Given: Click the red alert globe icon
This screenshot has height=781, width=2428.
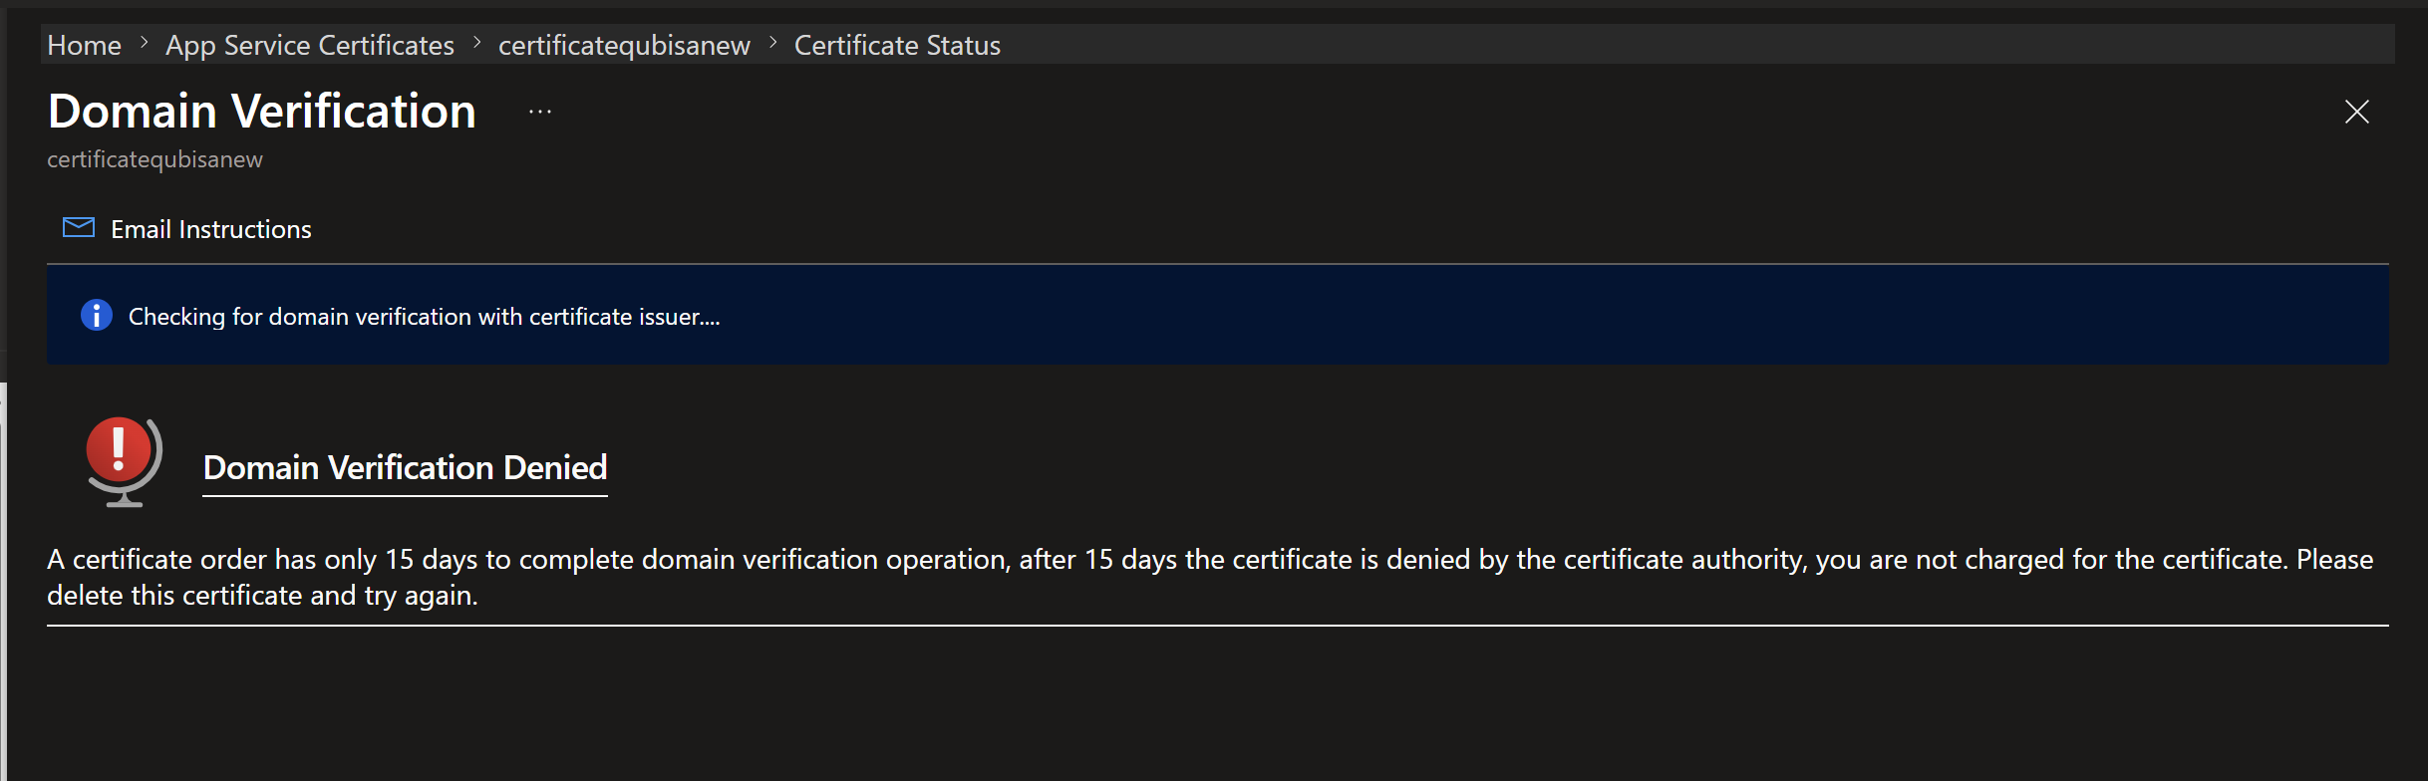Looking at the screenshot, I should click(x=124, y=462).
